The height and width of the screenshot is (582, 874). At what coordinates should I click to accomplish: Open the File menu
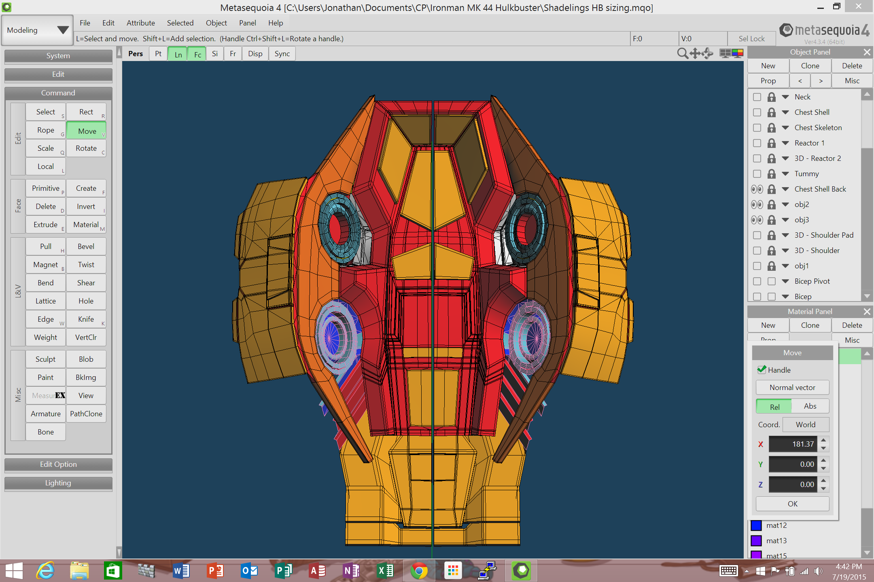tap(85, 23)
